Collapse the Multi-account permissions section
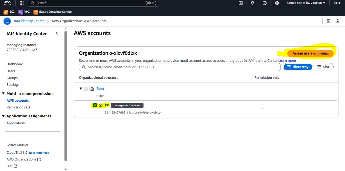Screen dimensions: 345x171 coord(3,94)
